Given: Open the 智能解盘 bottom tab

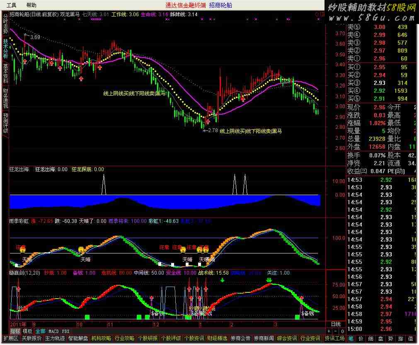Looking at the screenshot, I should (78, 338).
